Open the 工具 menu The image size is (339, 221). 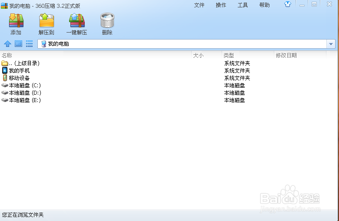[243, 5]
